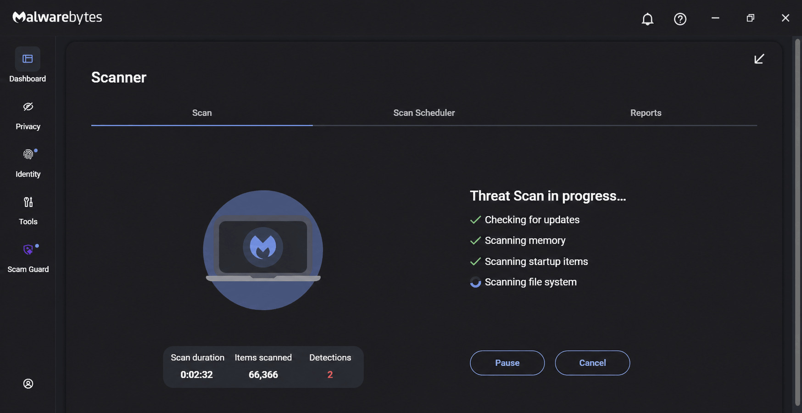
Task: Collapse the Scanner panel with arrow icon
Action: pyautogui.click(x=759, y=59)
